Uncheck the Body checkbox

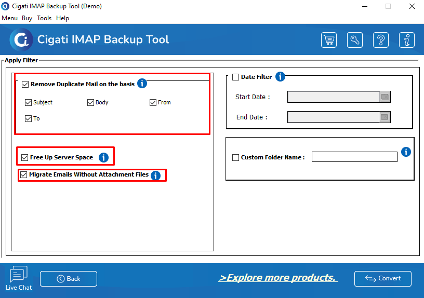90,102
